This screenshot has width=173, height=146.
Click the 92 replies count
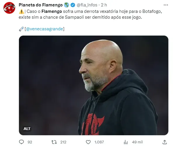pos(30,142)
